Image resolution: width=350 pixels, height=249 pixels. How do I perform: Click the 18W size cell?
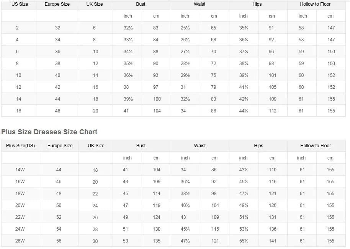pos(20,194)
